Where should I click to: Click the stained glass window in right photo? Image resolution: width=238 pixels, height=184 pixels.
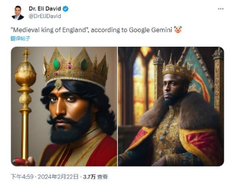pos(142,84)
